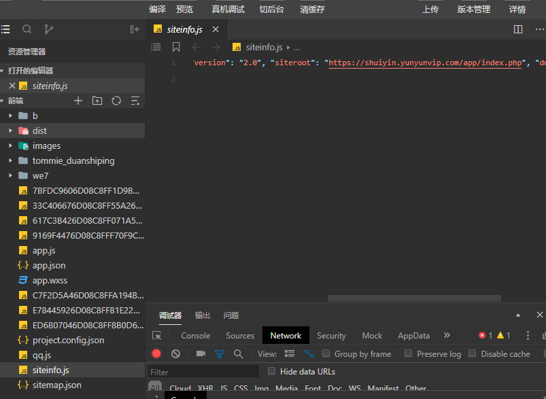Expand the dist folder
This screenshot has height=399, width=546.
tap(10, 131)
